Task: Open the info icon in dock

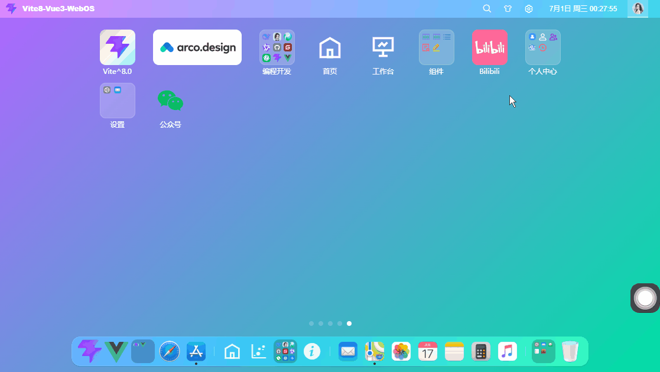Action: (312, 351)
